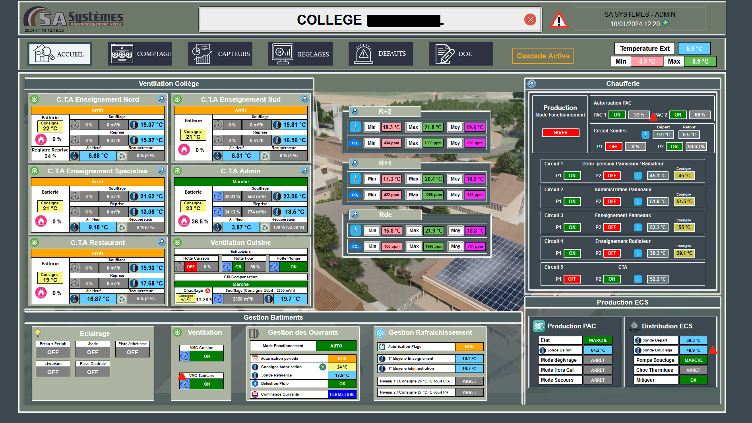Click the green fan icon on C.T.A Admin
This screenshot has height=423, width=752.
178,171
